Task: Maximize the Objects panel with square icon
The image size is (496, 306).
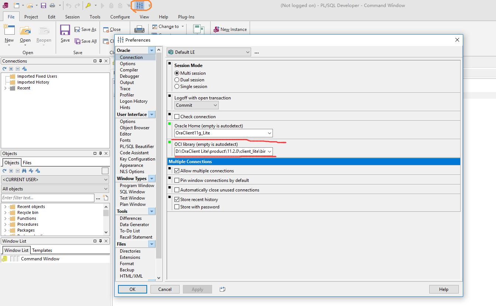Action: (95, 154)
